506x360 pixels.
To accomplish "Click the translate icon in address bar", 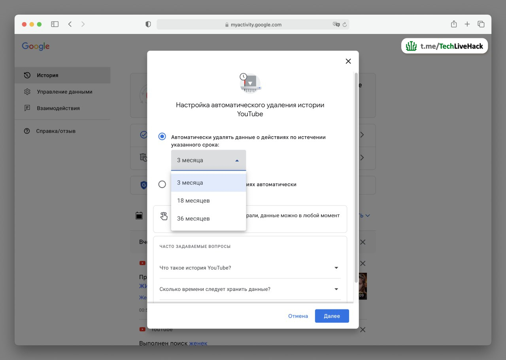I will tap(336, 24).
